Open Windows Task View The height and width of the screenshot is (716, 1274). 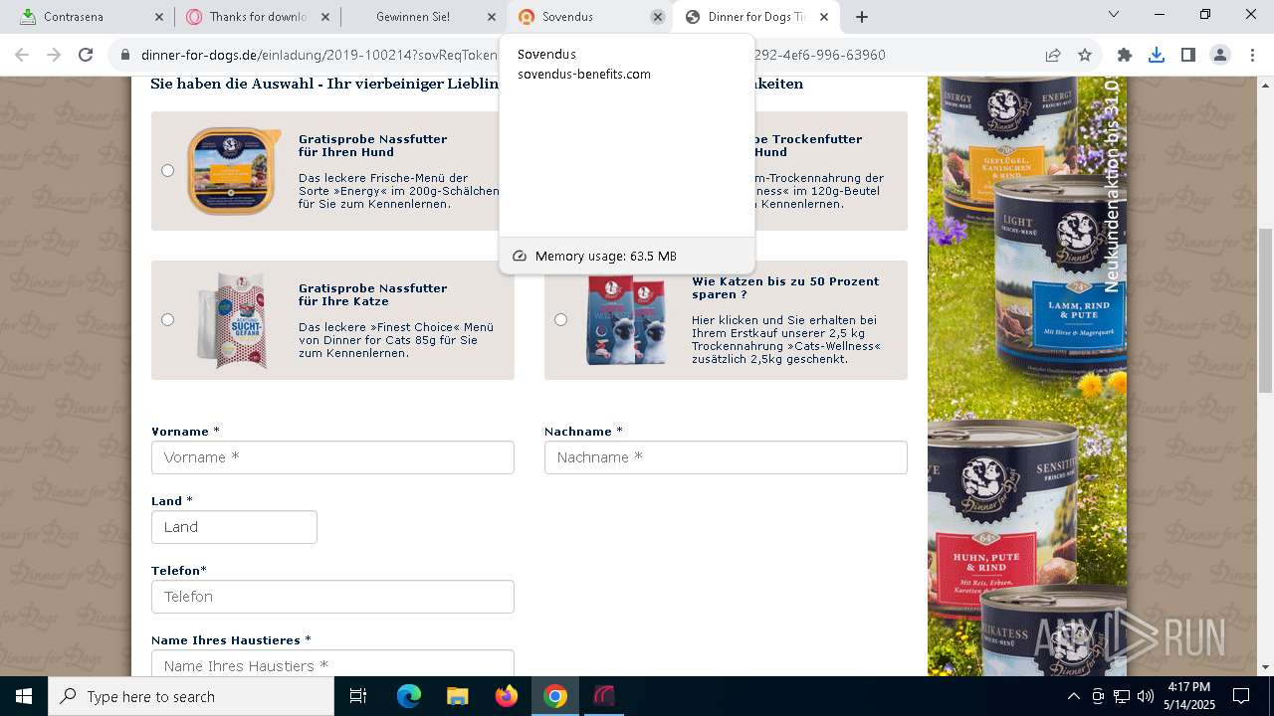click(358, 696)
